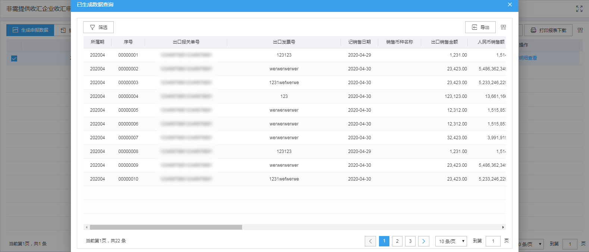The image size is (589, 252).
Task: Close the 已生成数据查询 dialog
Action: click(510, 4)
